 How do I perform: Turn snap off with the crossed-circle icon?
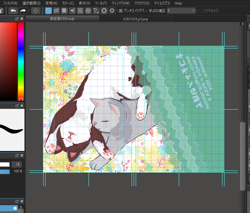[x=48, y=11]
